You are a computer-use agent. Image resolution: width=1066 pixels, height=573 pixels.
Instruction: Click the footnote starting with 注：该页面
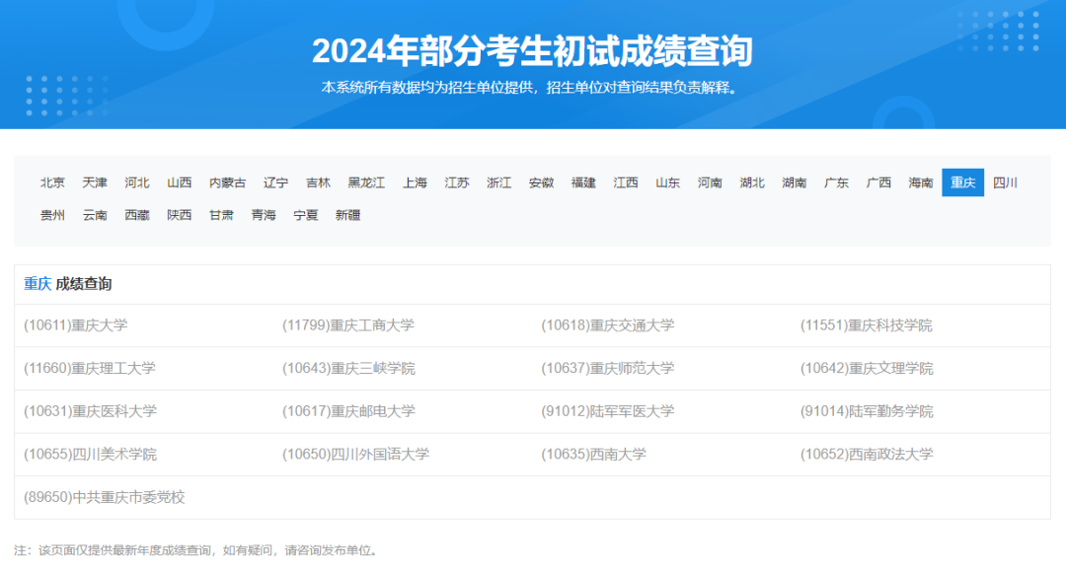(x=195, y=550)
